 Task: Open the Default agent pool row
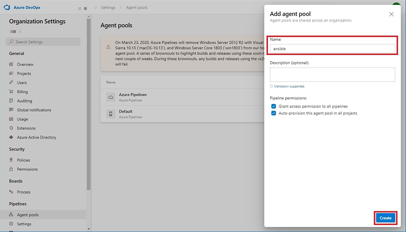click(x=183, y=114)
